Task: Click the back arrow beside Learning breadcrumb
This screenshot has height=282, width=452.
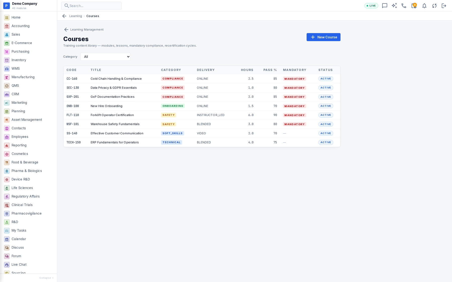Action: [64, 16]
